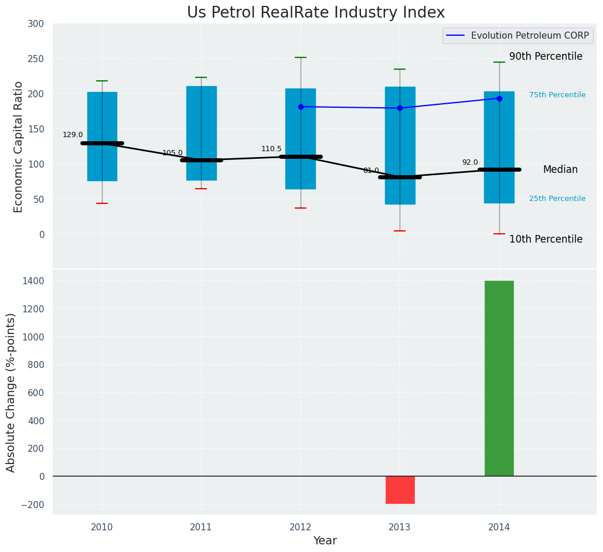Click the Year x-axis label
This screenshot has width=603, height=552.
click(325, 541)
